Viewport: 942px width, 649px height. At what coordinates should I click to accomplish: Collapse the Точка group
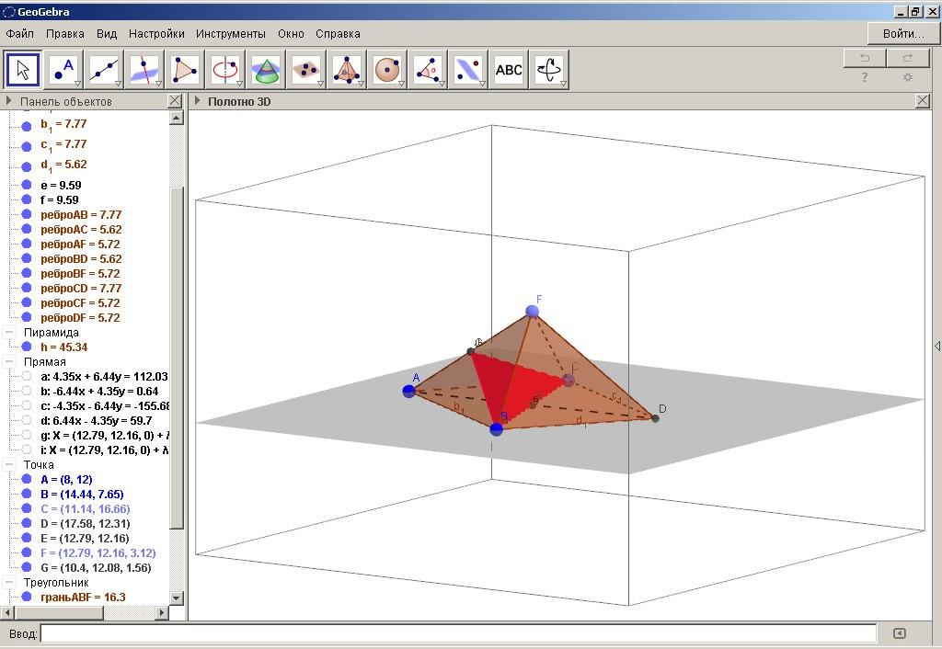click(x=9, y=464)
